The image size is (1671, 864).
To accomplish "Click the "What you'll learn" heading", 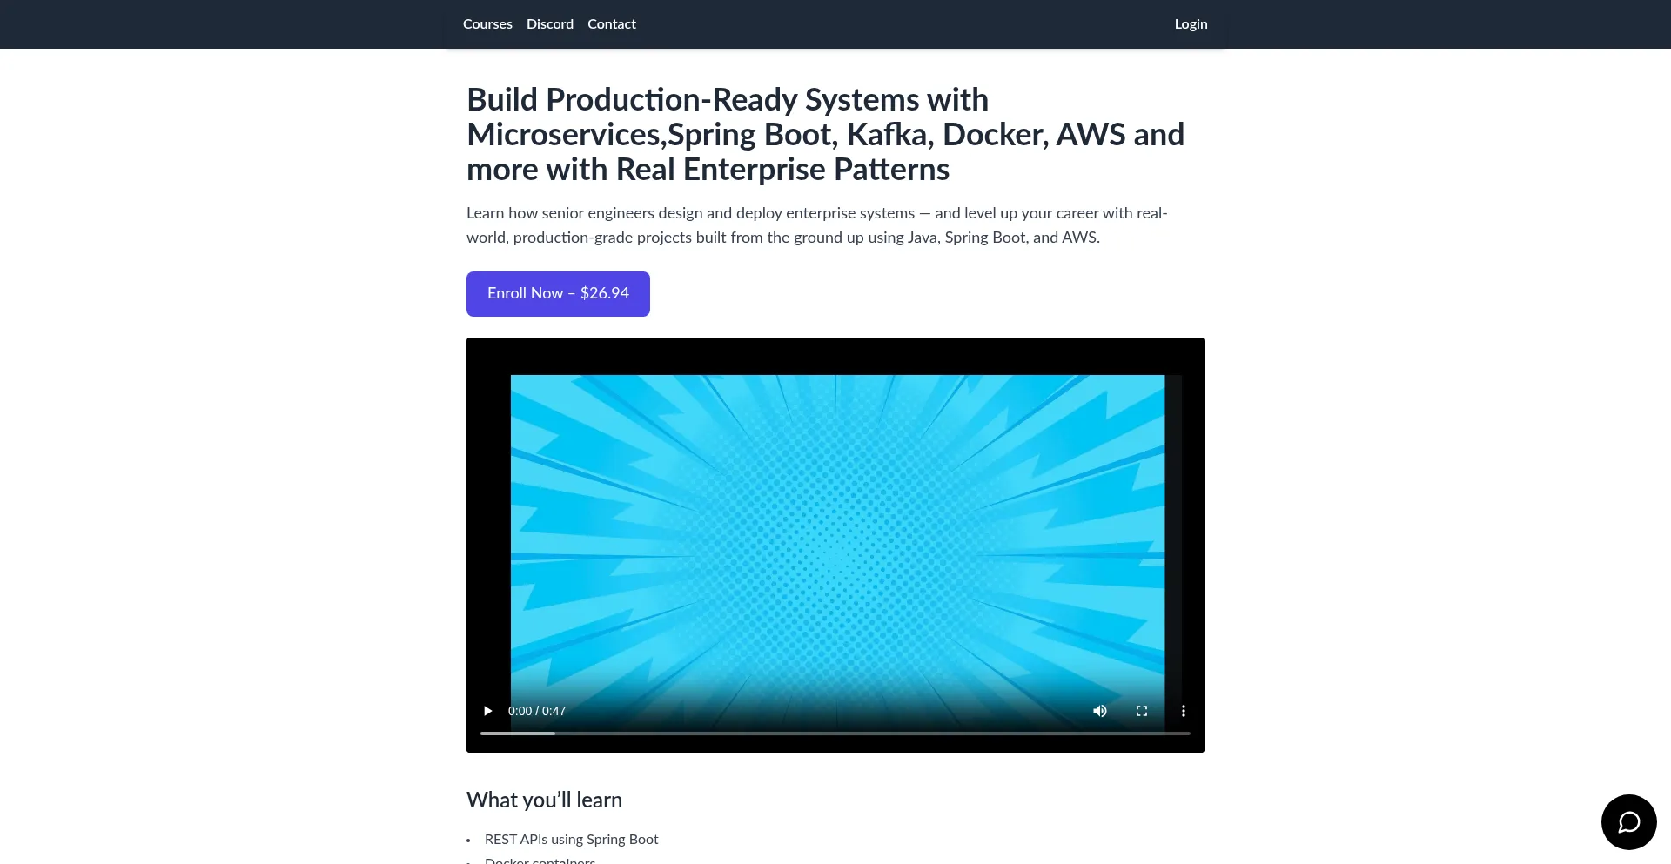I will (544, 800).
